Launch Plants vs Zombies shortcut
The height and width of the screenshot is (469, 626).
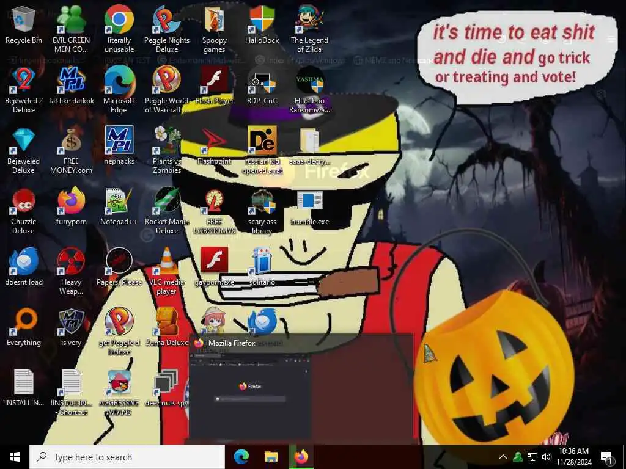pos(167,150)
